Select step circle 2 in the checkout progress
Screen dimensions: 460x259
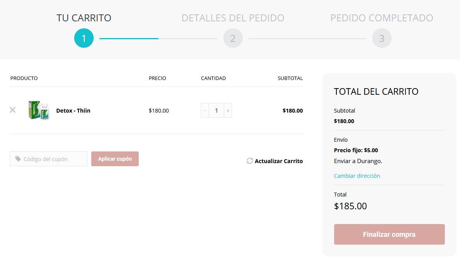coord(233,38)
